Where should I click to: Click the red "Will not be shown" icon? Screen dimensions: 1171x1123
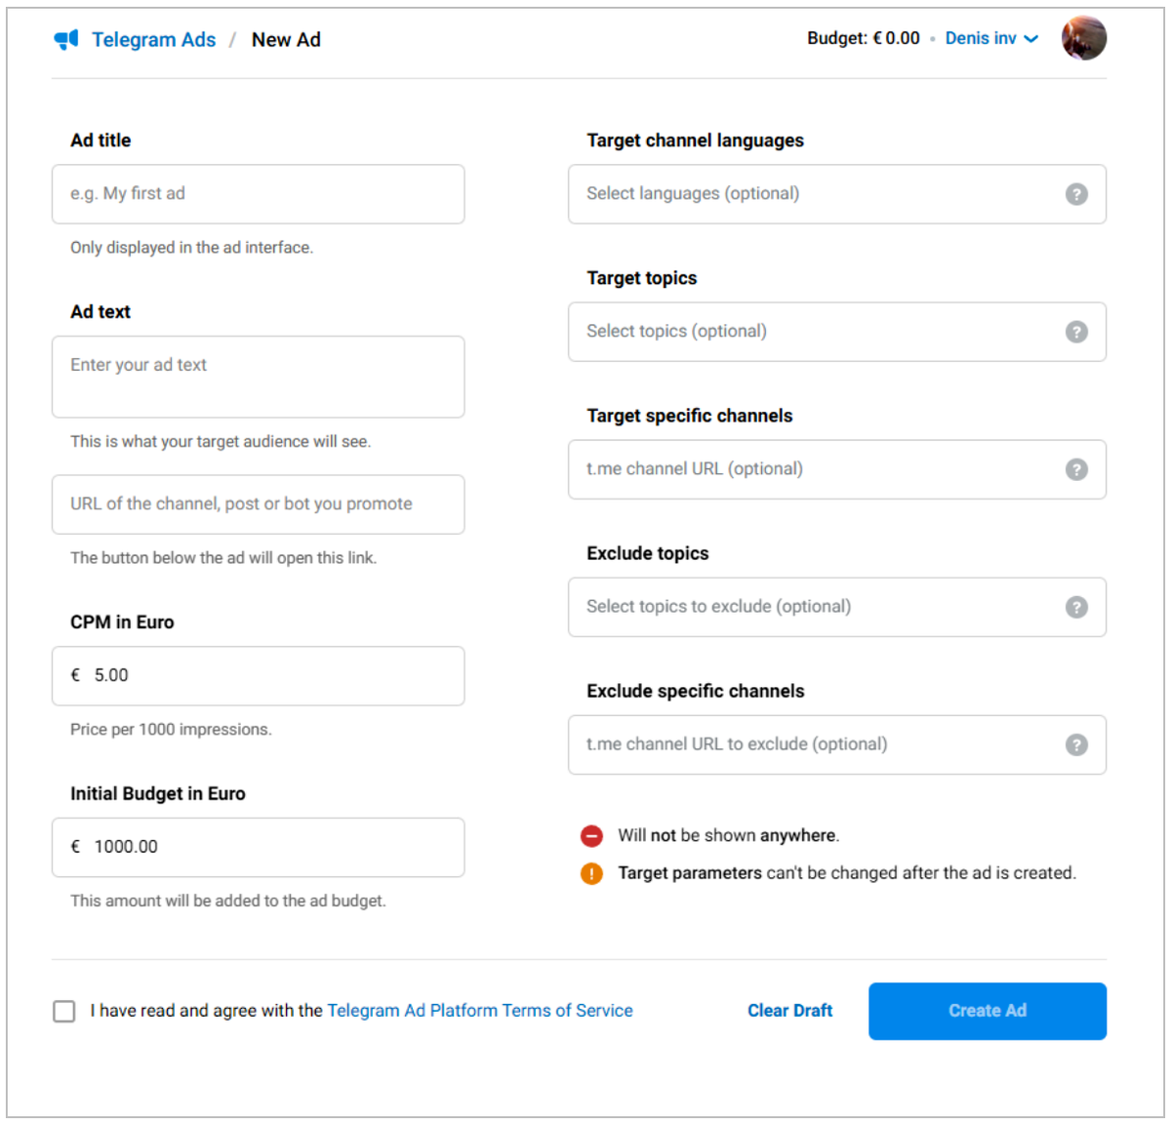point(591,835)
